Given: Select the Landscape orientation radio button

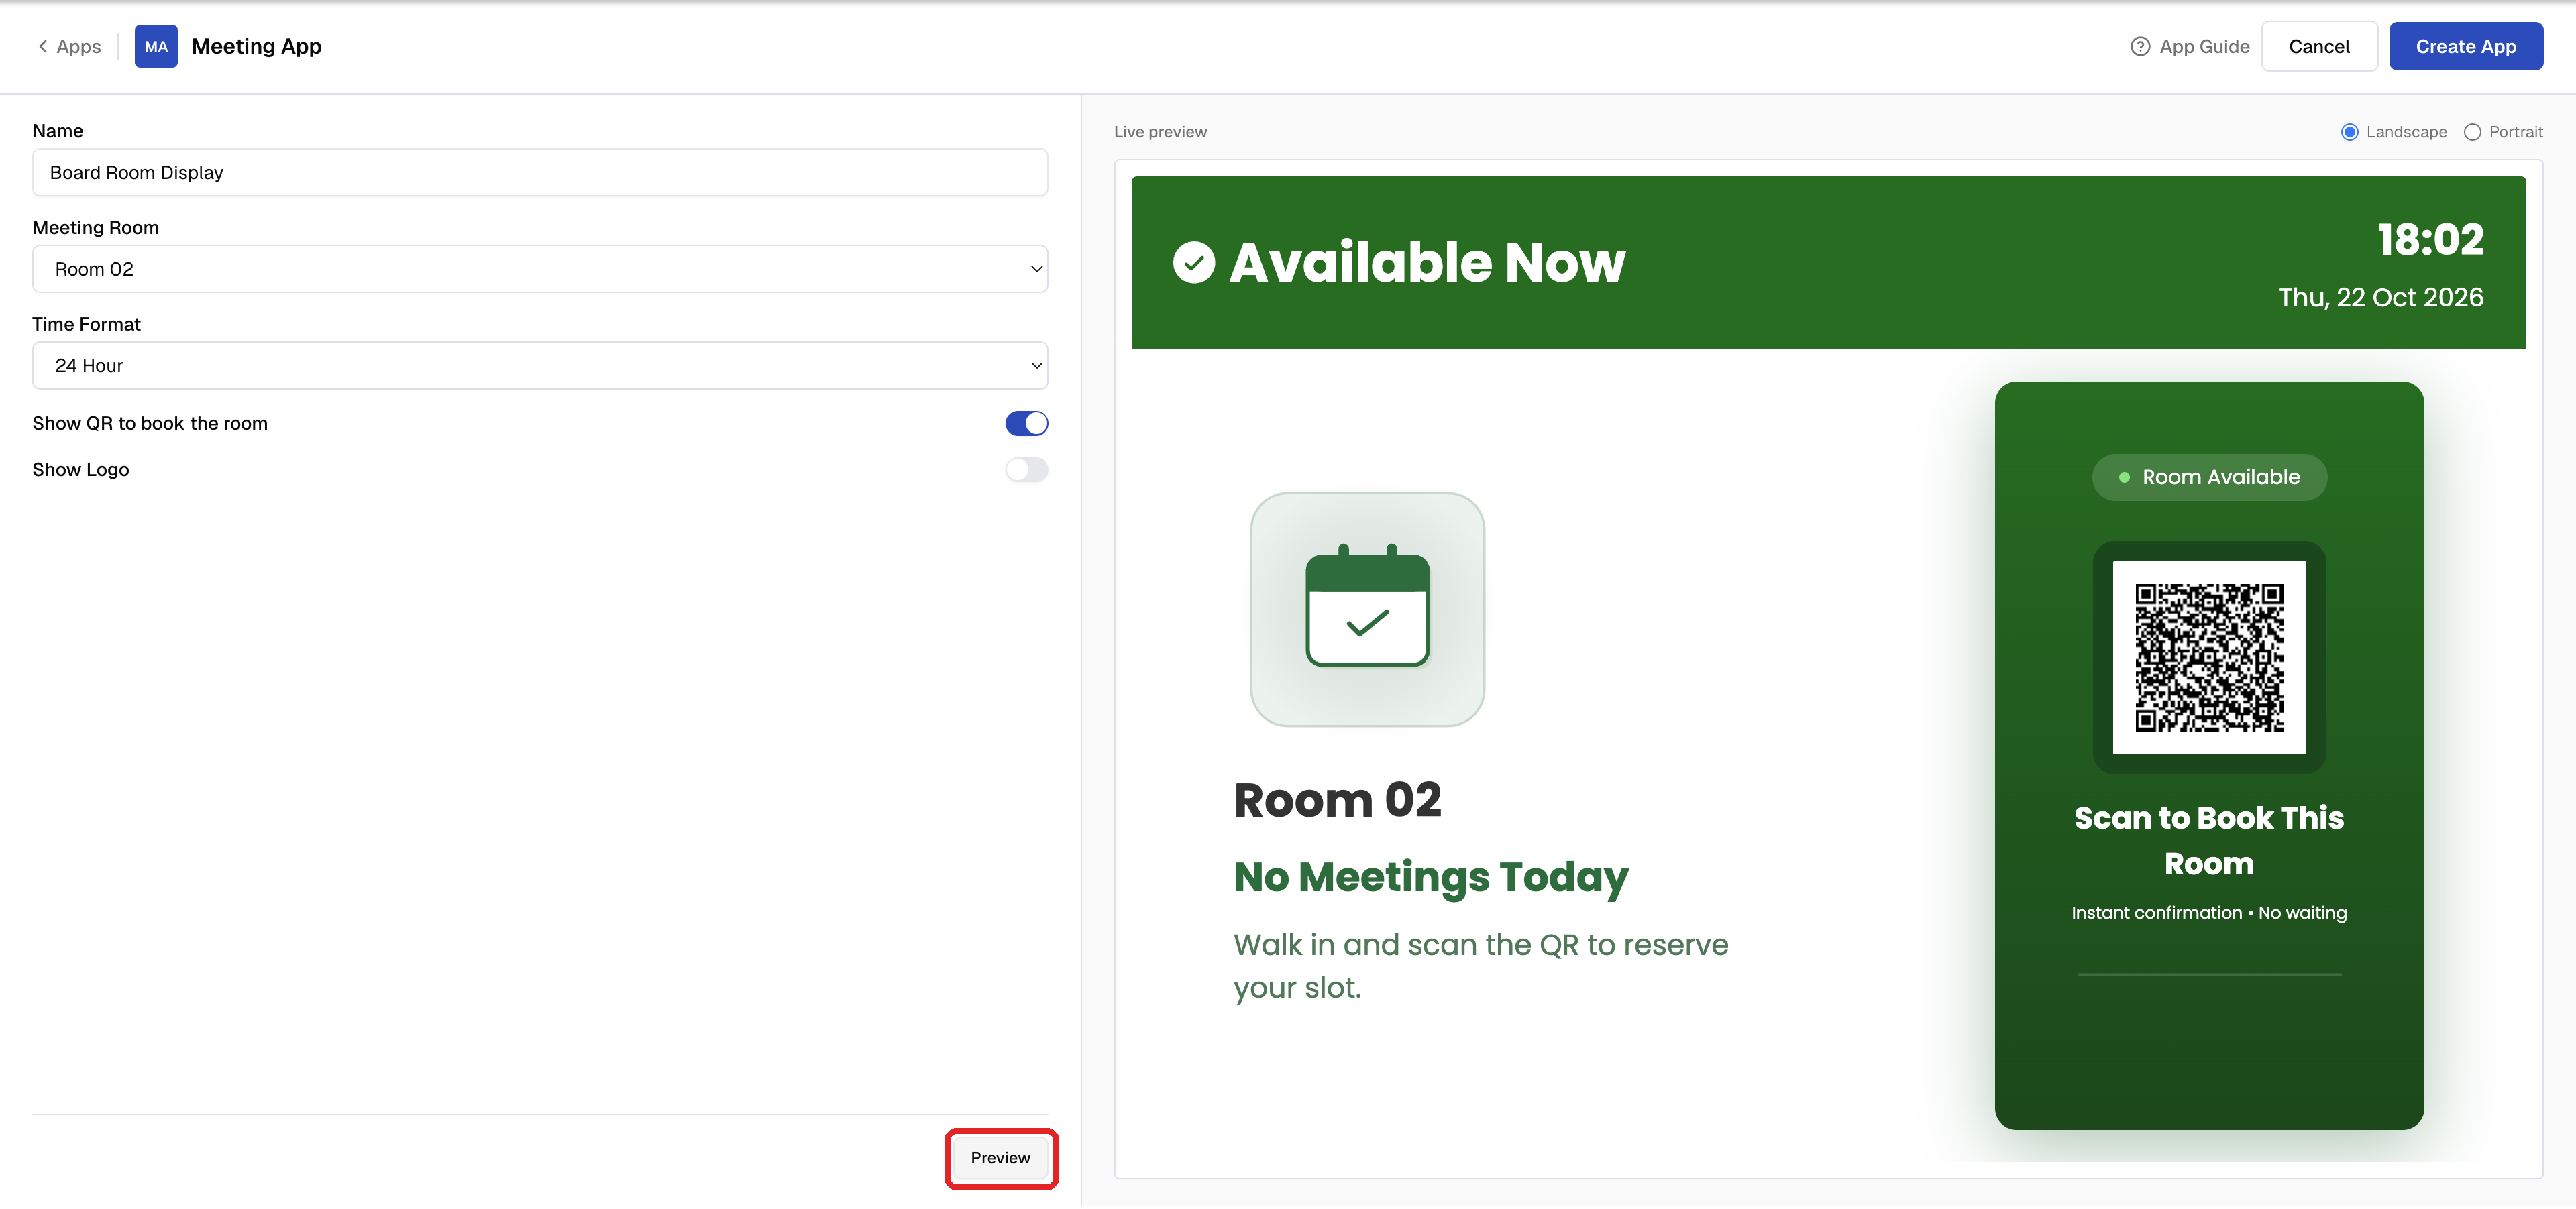Looking at the screenshot, I should [2350, 132].
